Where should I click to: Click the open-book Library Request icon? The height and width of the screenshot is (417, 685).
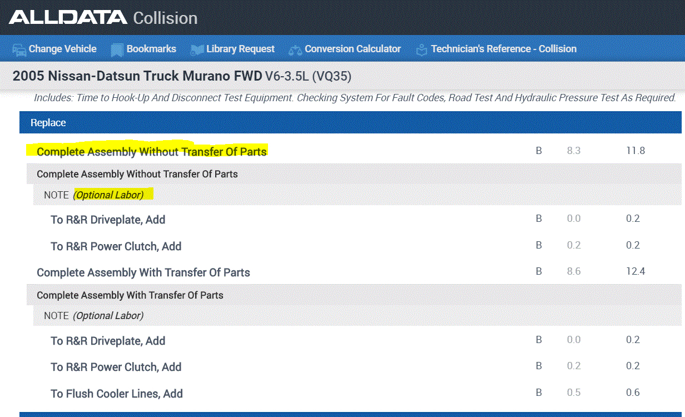[197, 49]
